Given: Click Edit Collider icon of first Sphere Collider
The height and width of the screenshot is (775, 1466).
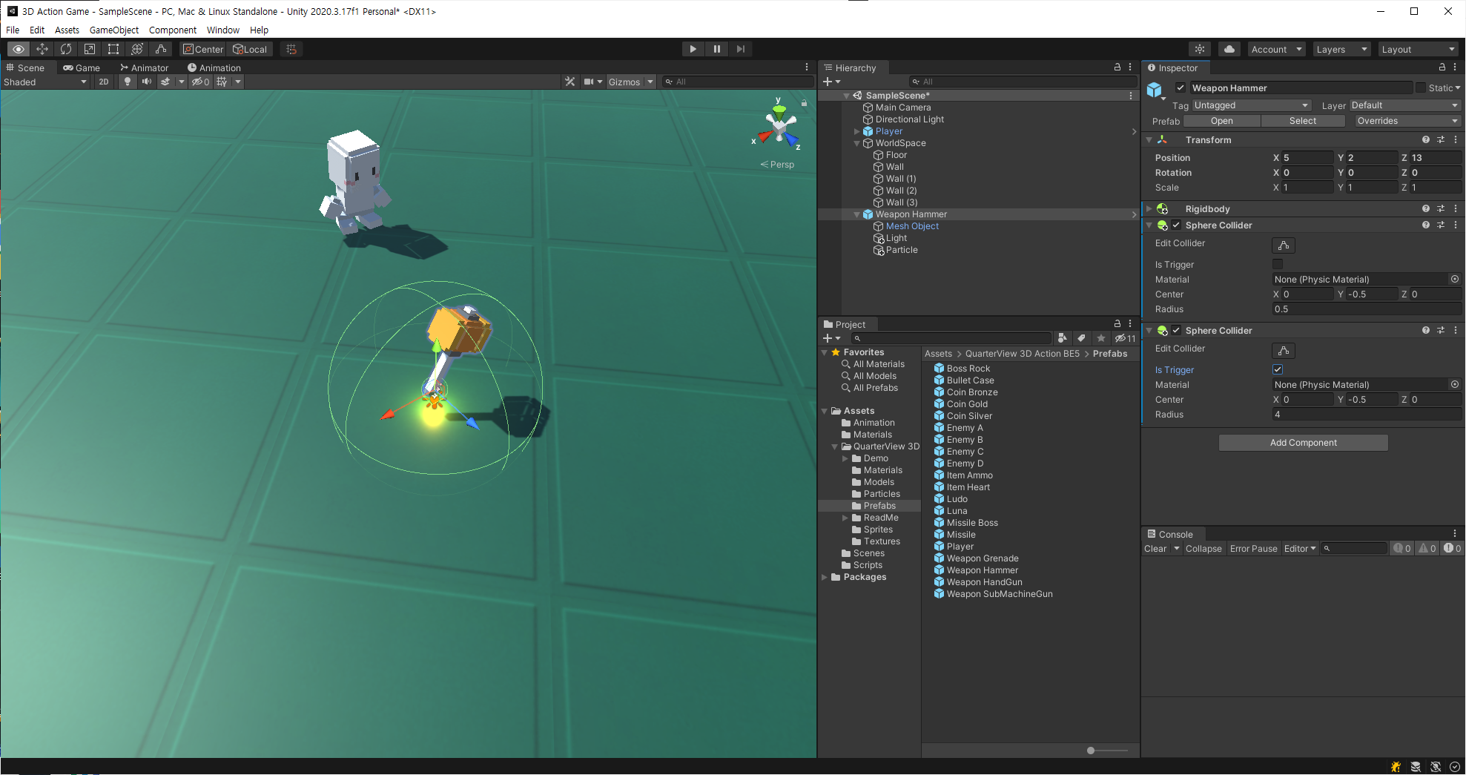Looking at the screenshot, I should pyautogui.click(x=1284, y=245).
